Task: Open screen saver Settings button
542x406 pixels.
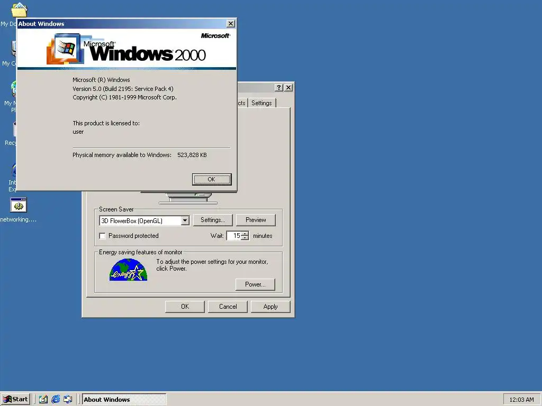Action: pyautogui.click(x=213, y=220)
